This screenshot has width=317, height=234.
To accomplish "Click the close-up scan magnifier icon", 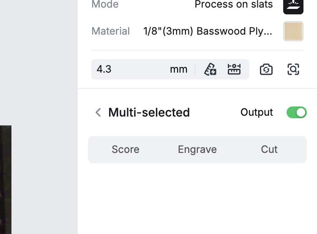I will [293, 69].
